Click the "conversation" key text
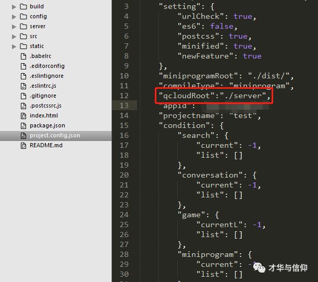318x282 pixels. click(210, 175)
